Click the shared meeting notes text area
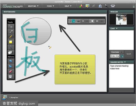 click(121, 76)
